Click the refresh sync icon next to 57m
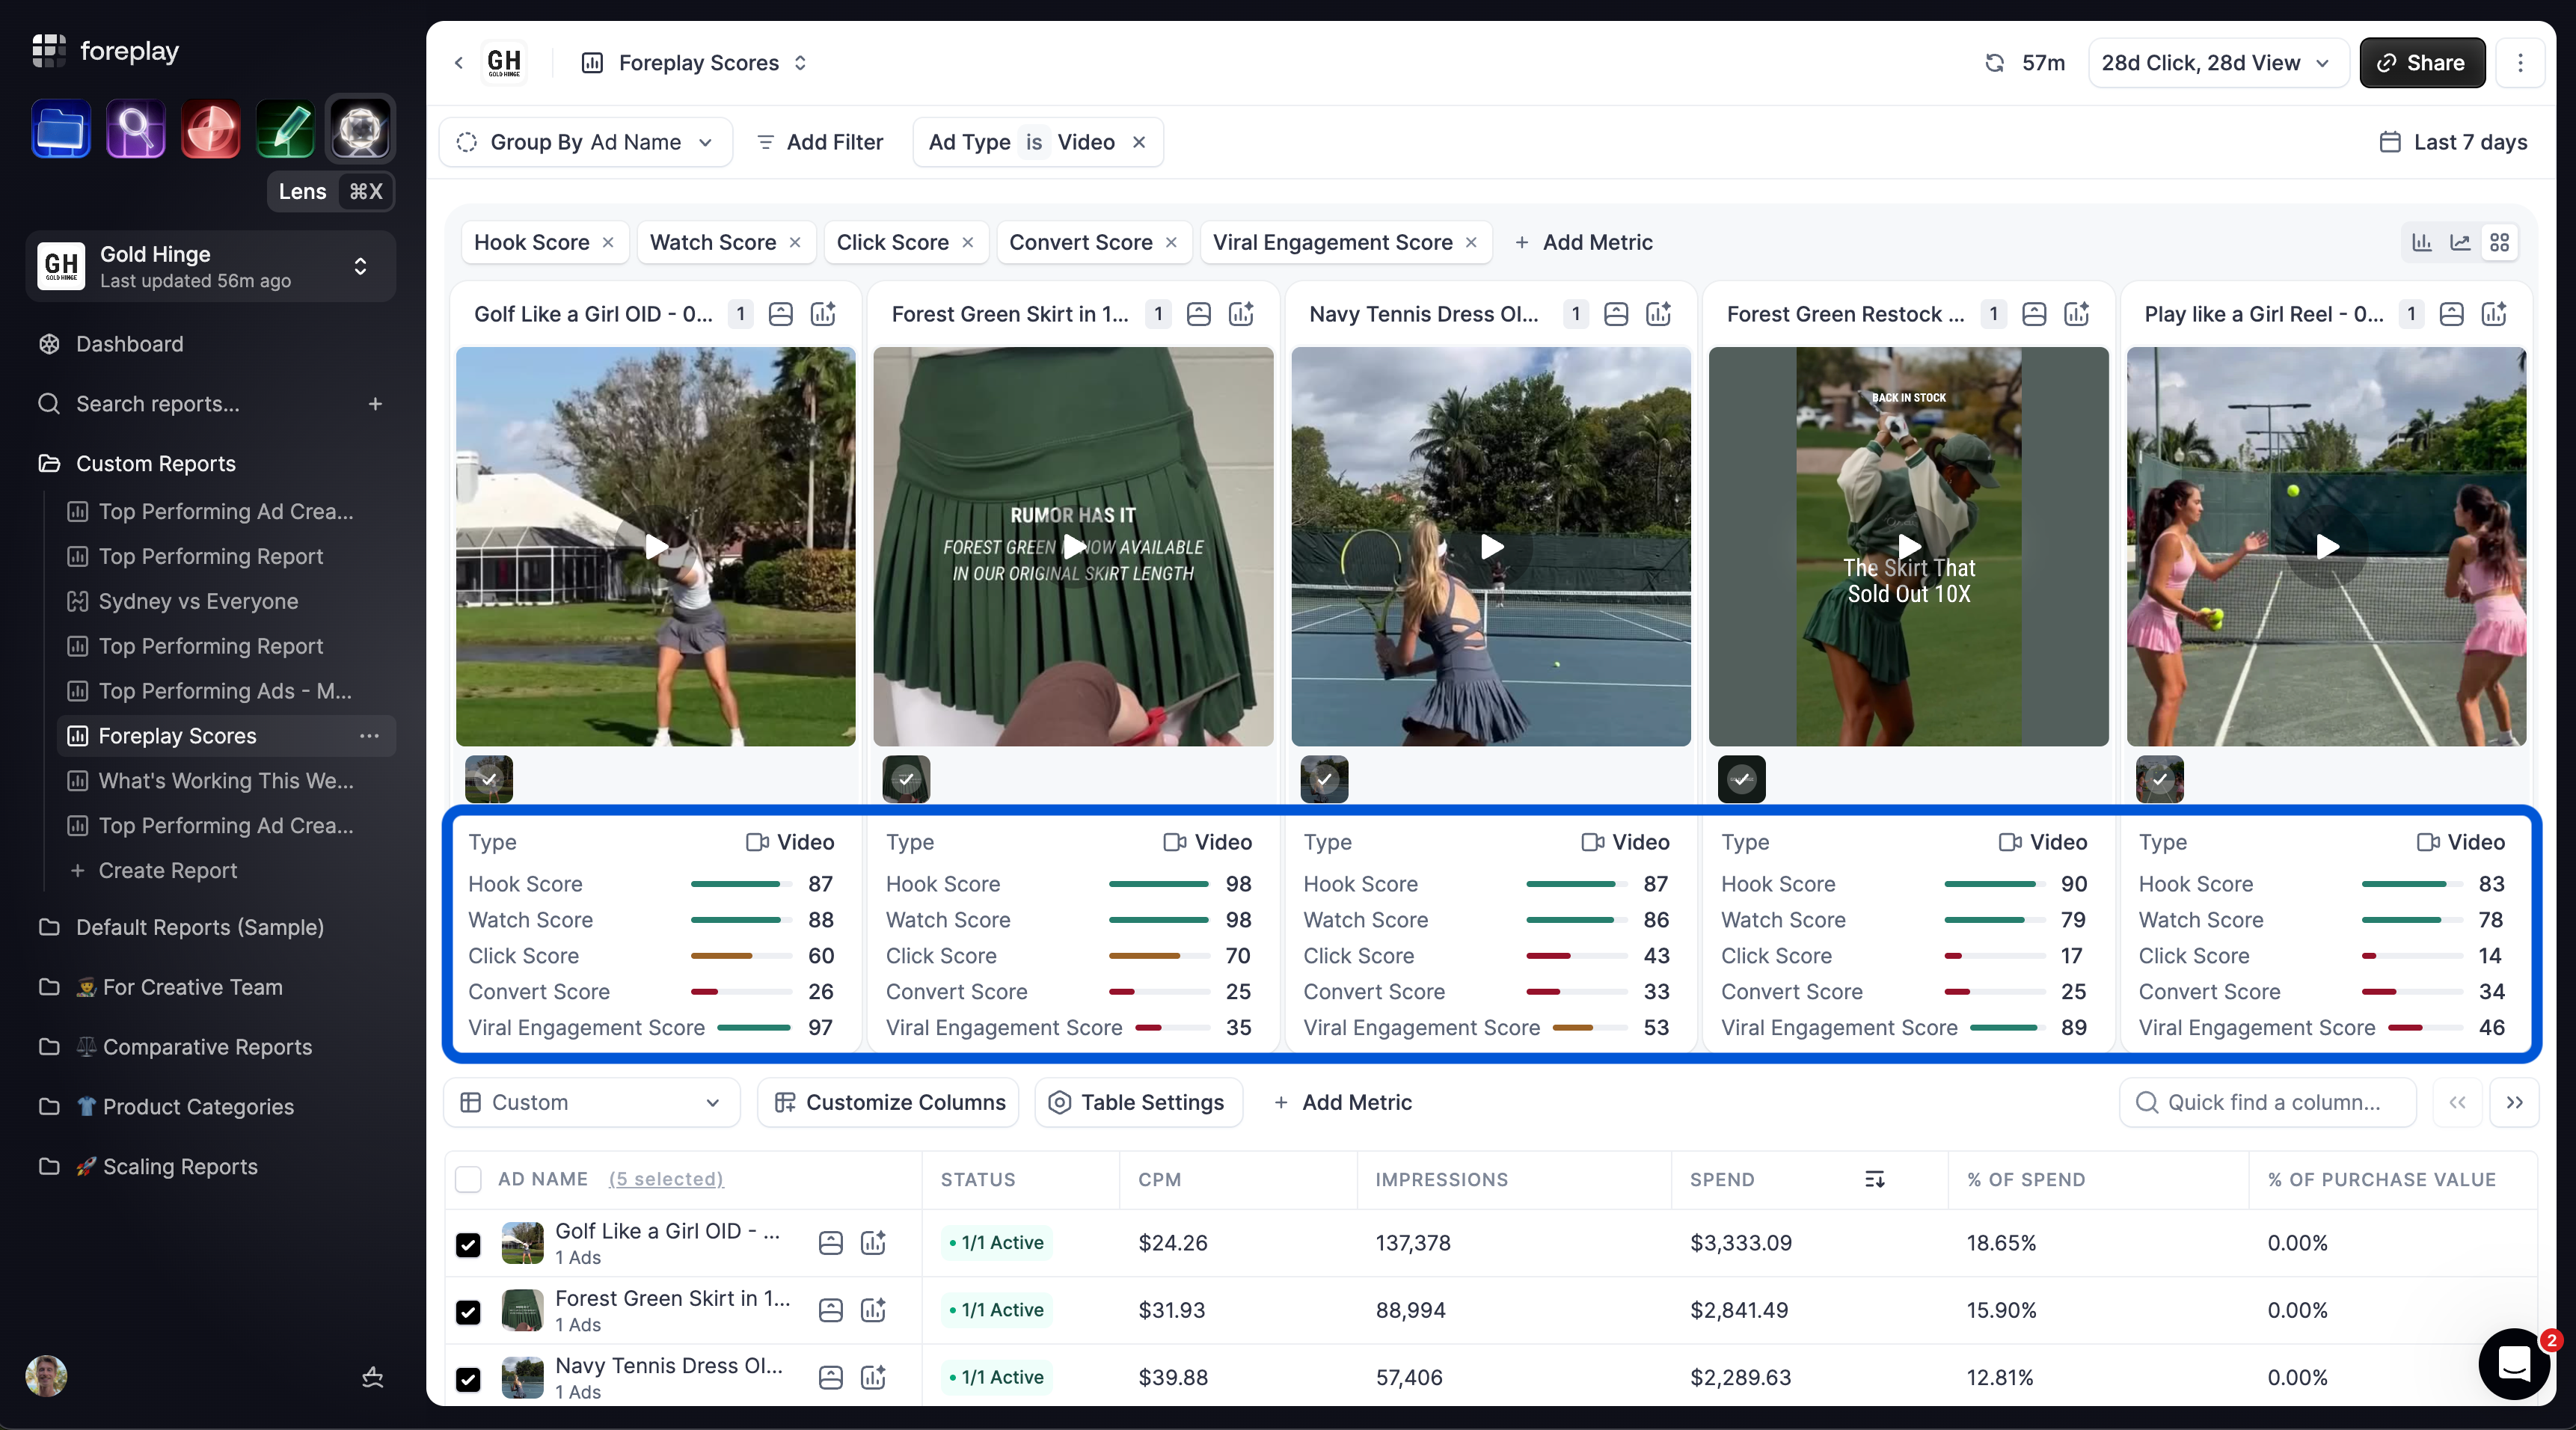 1994,63
